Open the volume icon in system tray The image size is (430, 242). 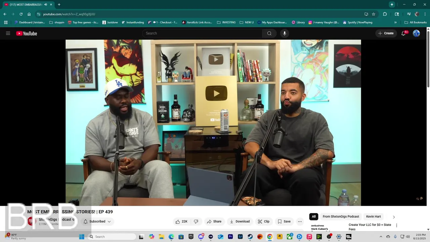tap(408, 237)
